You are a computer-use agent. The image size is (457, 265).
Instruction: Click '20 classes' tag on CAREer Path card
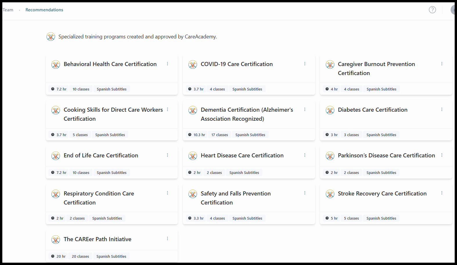[80, 256]
